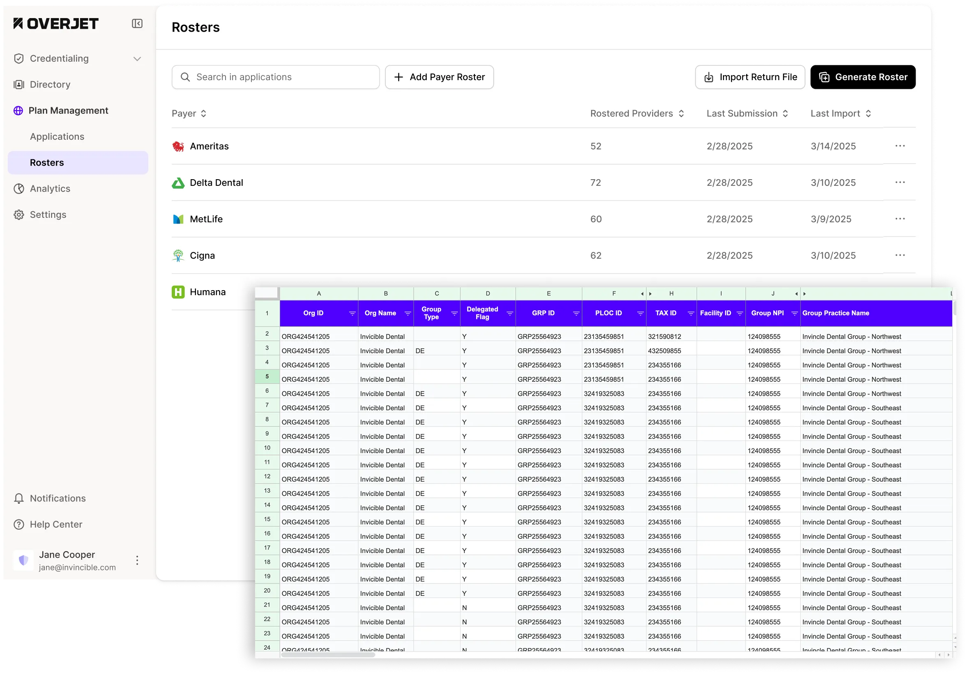Click the Delta Dental payer logo
The image size is (967, 674).
point(178,183)
